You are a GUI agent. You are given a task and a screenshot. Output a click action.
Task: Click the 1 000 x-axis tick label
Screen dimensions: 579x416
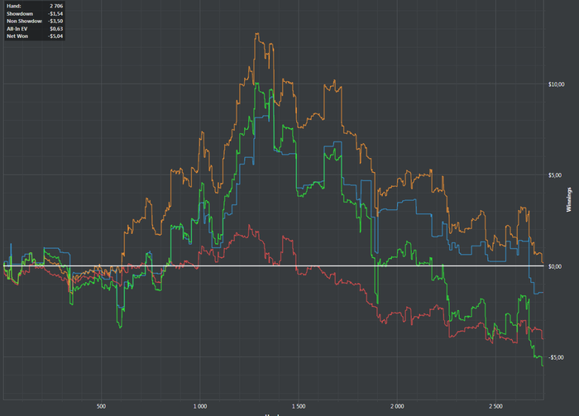click(200, 406)
